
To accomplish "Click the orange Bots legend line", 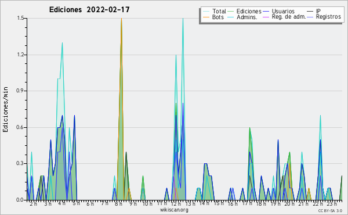I will click(x=206, y=17).
